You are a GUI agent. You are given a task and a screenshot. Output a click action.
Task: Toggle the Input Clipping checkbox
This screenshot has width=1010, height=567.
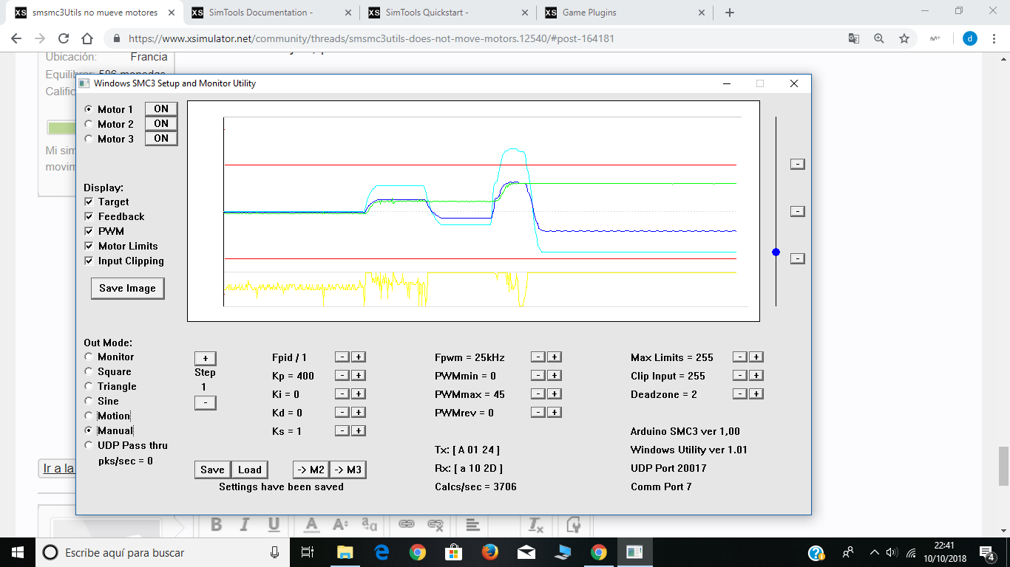(89, 261)
